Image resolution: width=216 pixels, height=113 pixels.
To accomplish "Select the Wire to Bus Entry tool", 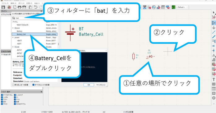I will 214,41.
